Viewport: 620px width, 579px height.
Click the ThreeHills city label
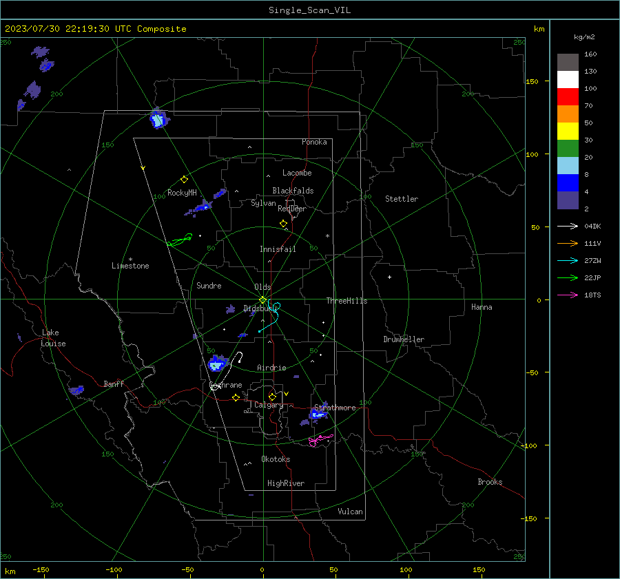pos(347,301)
